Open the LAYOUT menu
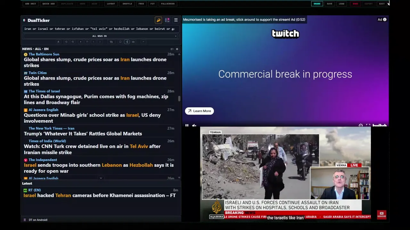The width and height of the screenshot is (410, 230). [x=111, y=4]
